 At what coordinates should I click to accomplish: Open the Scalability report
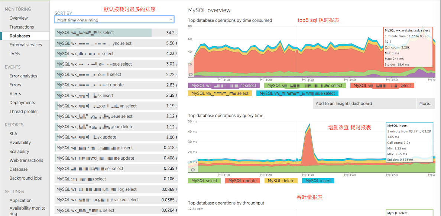click(x=19, y=151)
